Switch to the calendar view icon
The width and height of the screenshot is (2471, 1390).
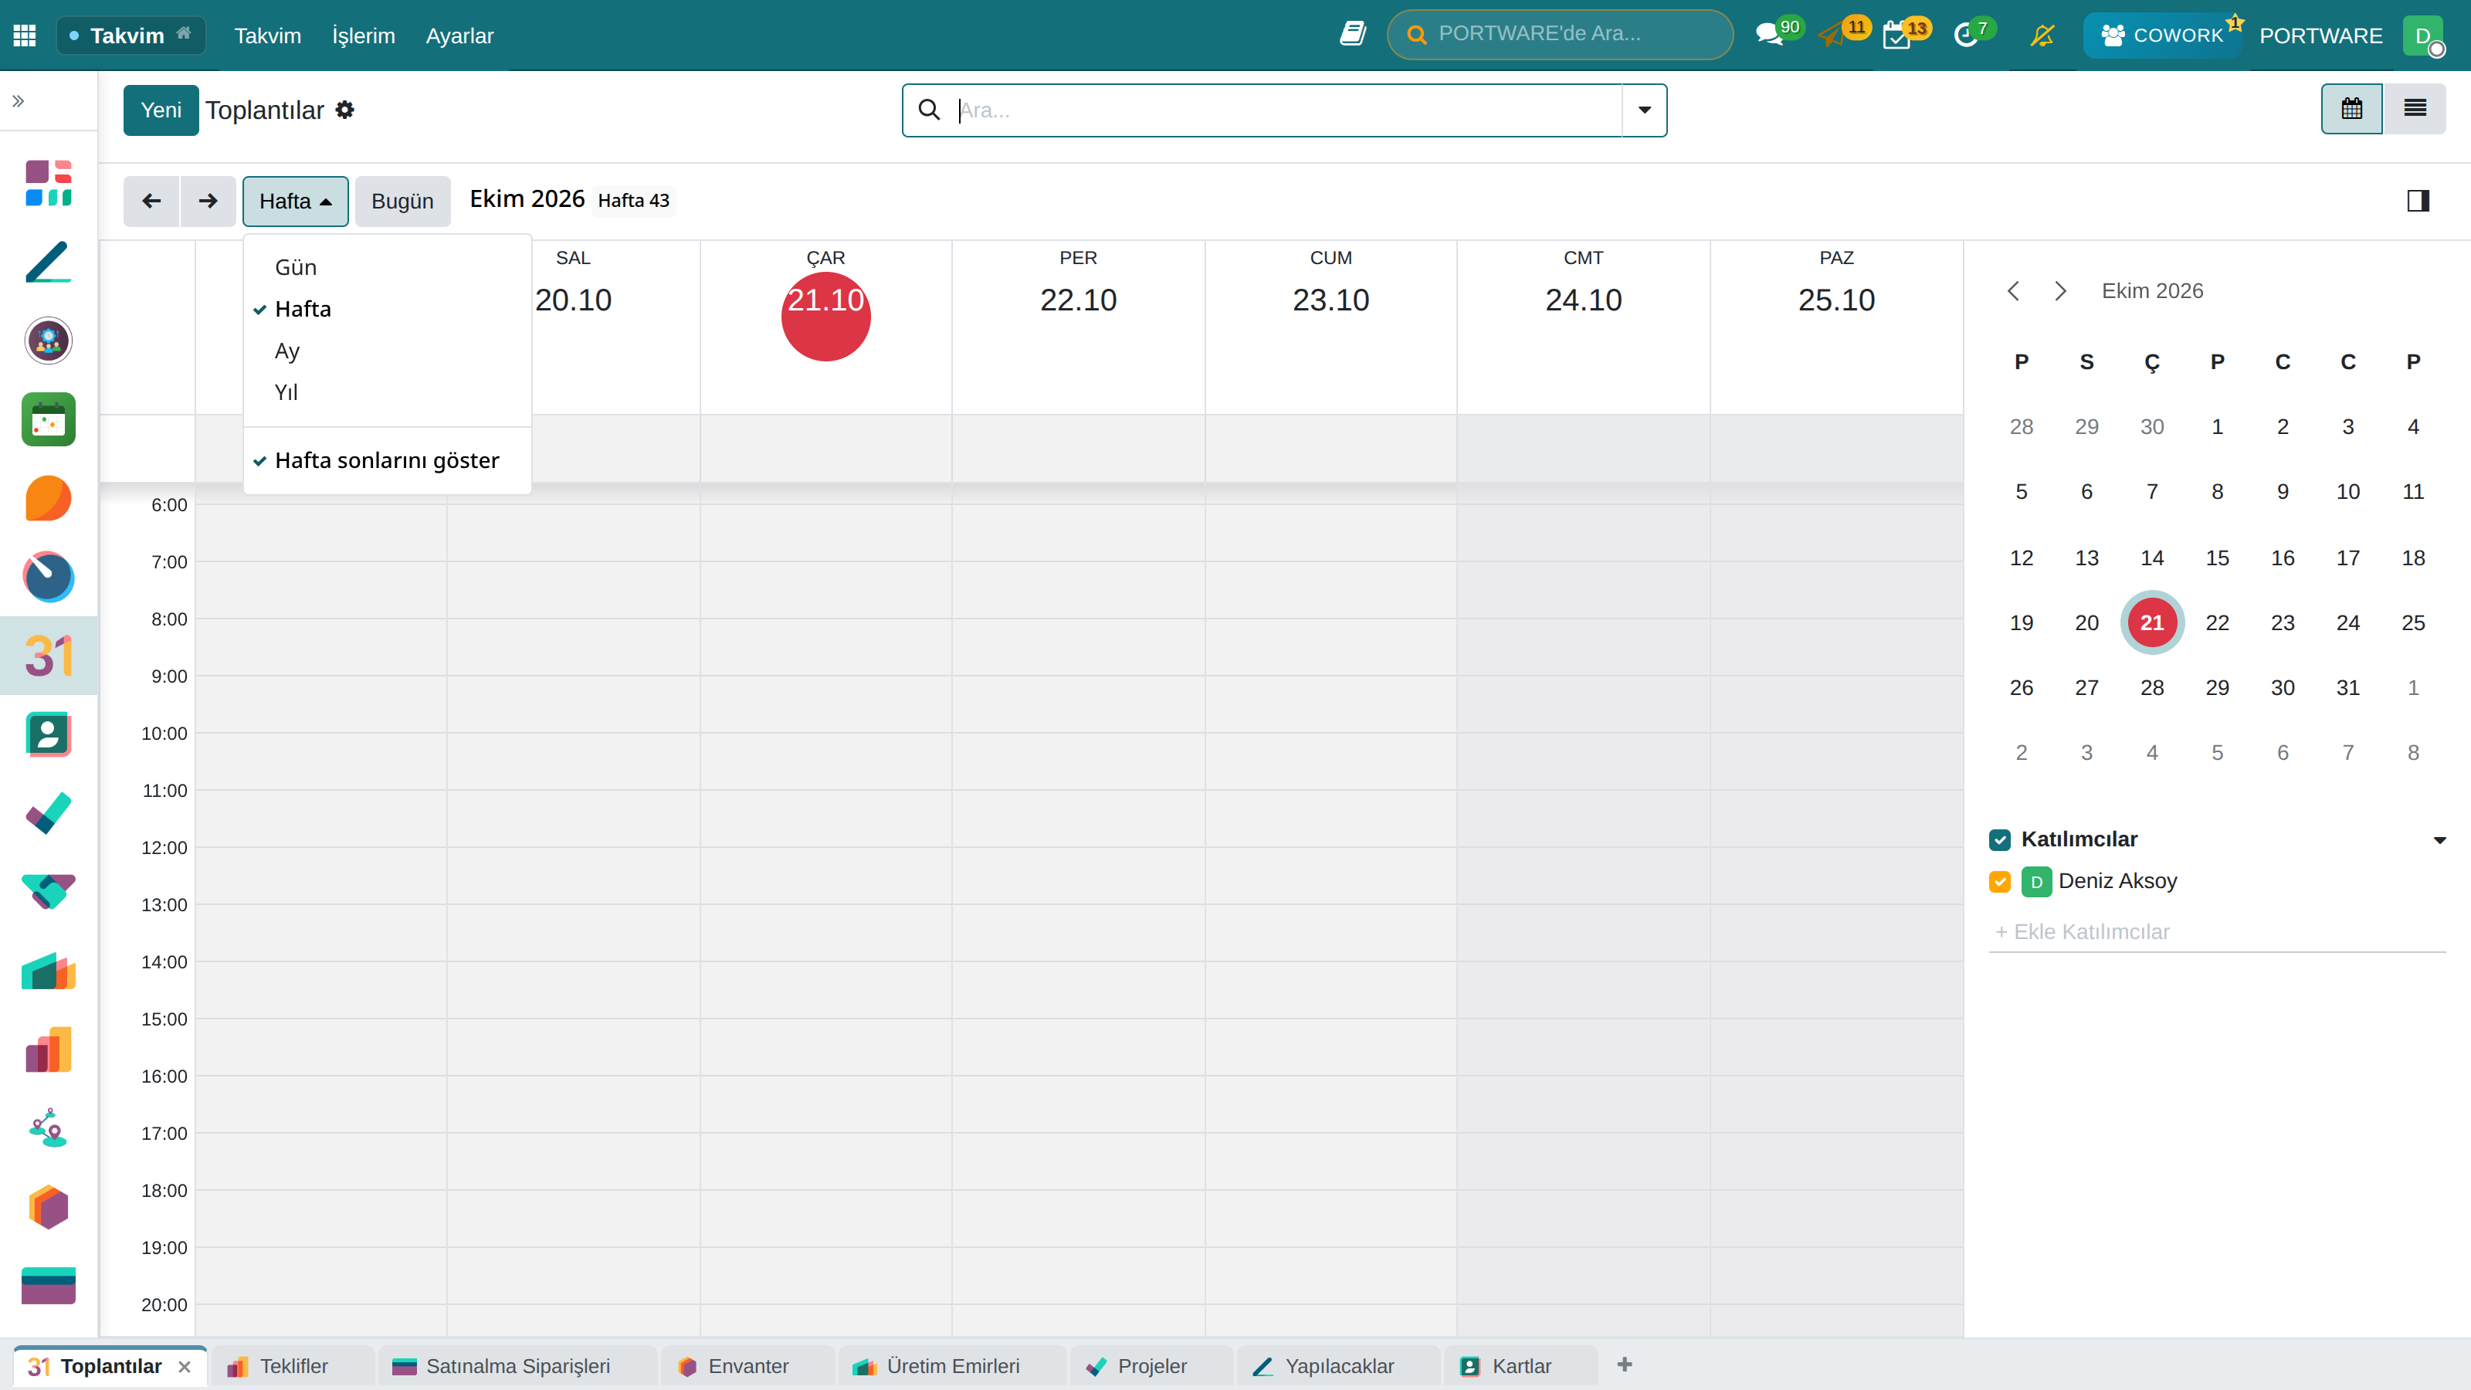(2351, 108)
